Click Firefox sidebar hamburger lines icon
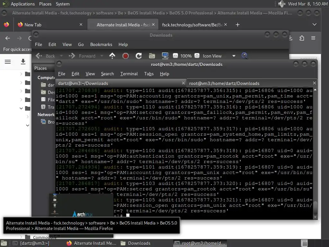329x247 pixels. [x=8, y=61]
